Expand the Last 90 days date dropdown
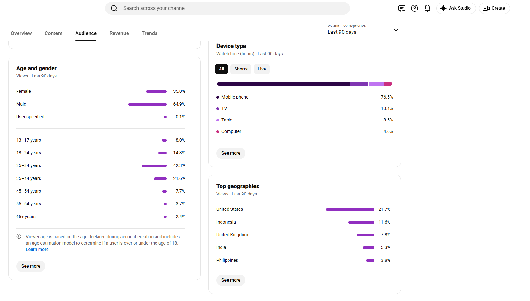The image size is (530, 301). click(x=363, y=30)
